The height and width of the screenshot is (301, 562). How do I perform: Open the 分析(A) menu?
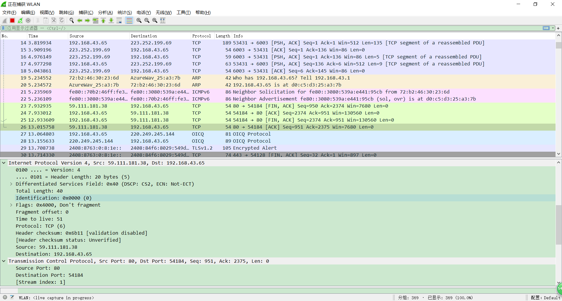[x=105, y=13]
